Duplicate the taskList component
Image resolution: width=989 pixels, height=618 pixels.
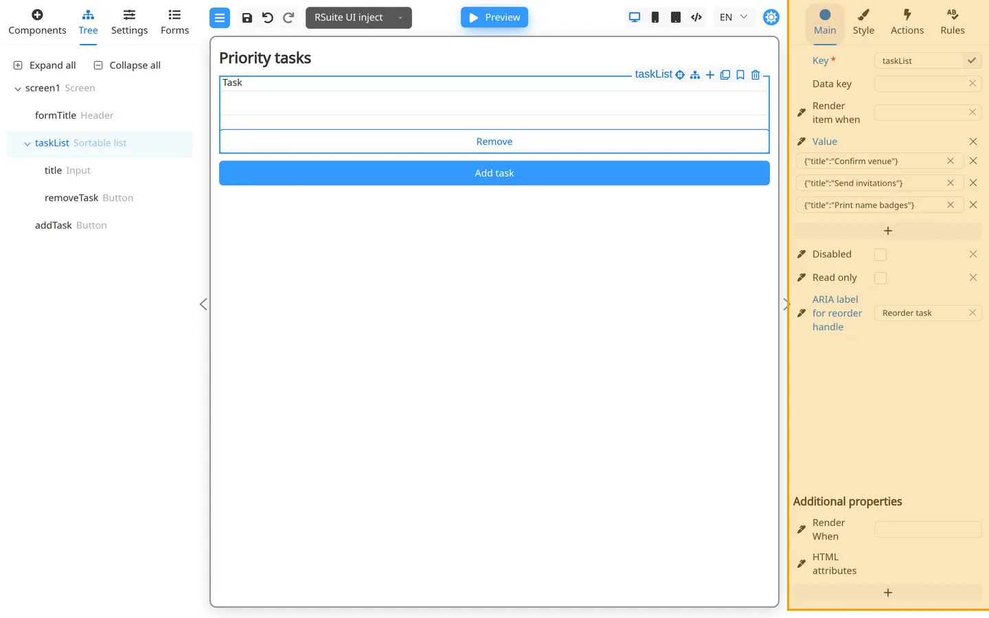click(725, 75)
